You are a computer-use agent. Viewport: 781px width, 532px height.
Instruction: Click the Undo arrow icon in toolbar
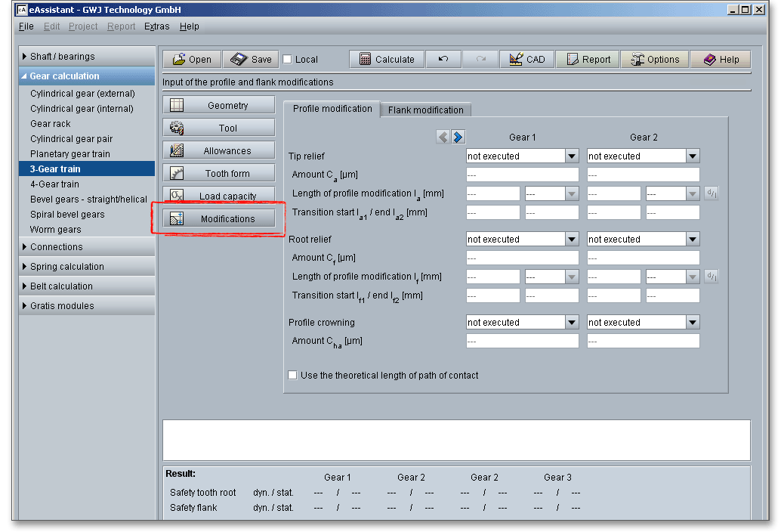pos(443,60)
